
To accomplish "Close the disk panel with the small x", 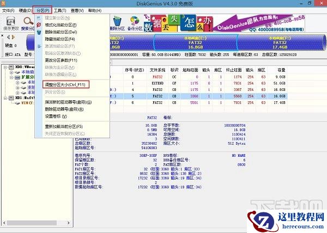I will click(x=2, y=35).
